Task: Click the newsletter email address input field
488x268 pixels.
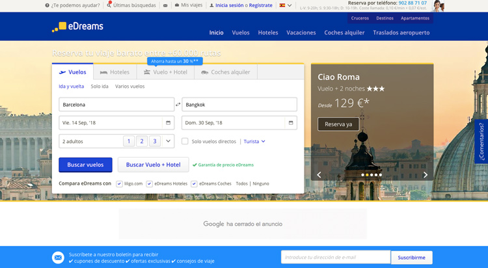Action: click(335, 257)
